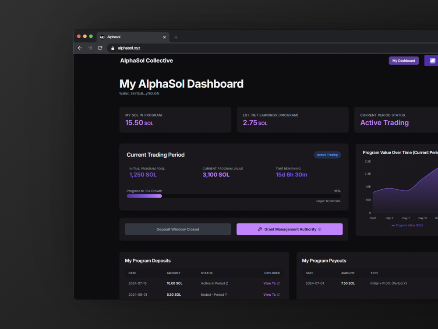Open View Tx for 2024-06-01 deposit
The width and height of the screenshot is (438, 329).
click(271, 295)
